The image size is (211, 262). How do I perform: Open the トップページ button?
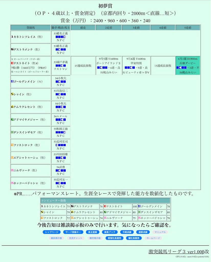pos(52,232)
